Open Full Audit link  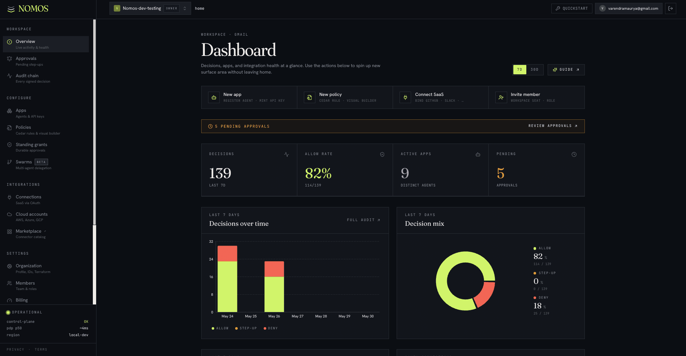[363, 220]
